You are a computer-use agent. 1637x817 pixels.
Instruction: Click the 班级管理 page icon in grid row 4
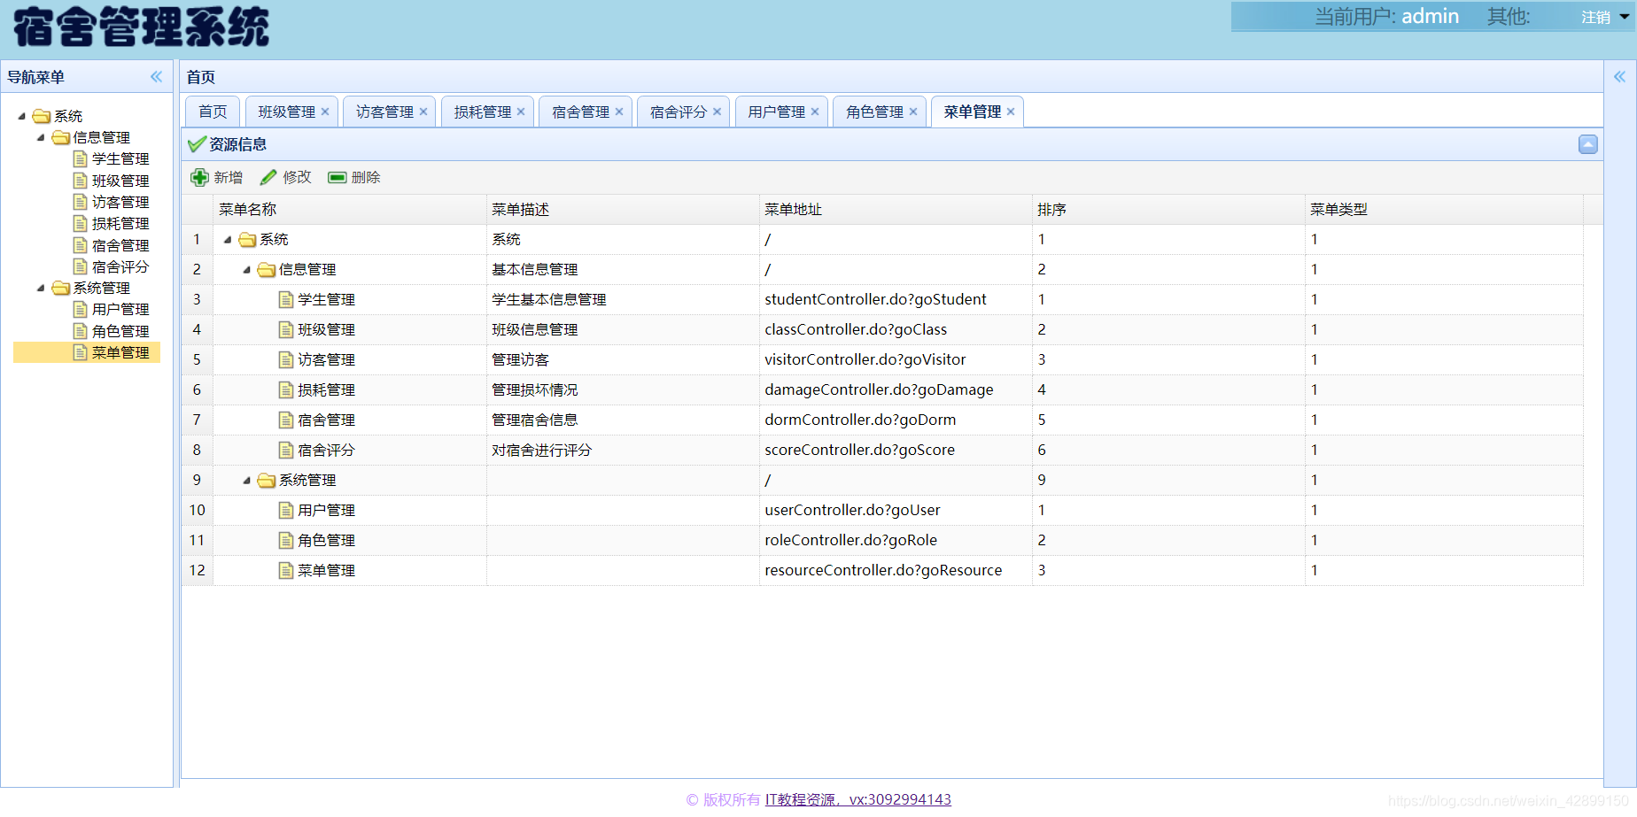point(286,329)
